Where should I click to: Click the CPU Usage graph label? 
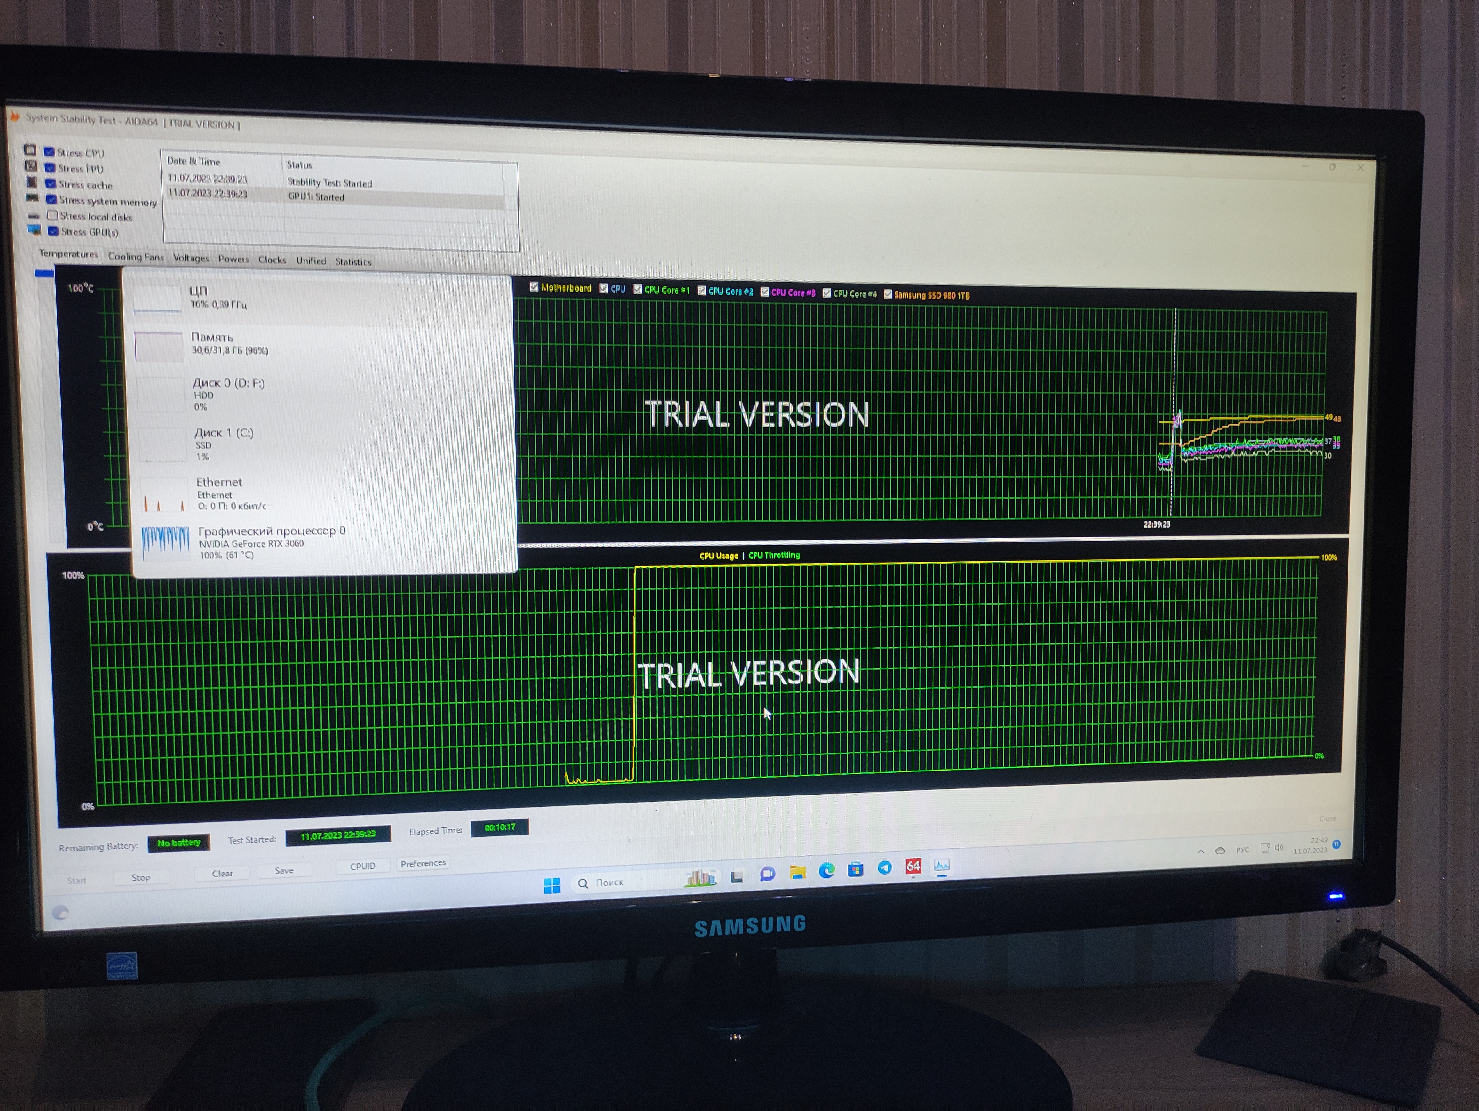pyautogui.click(x=718, y=556)
